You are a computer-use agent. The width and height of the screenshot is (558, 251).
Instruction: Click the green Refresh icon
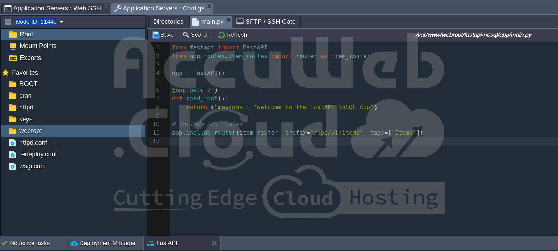[222, 35]
